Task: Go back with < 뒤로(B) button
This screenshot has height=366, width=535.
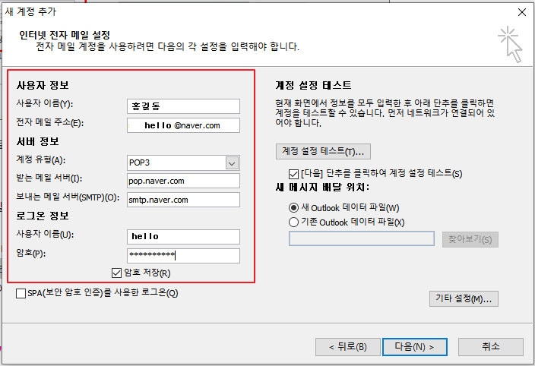Action: [x=348, y=347]
